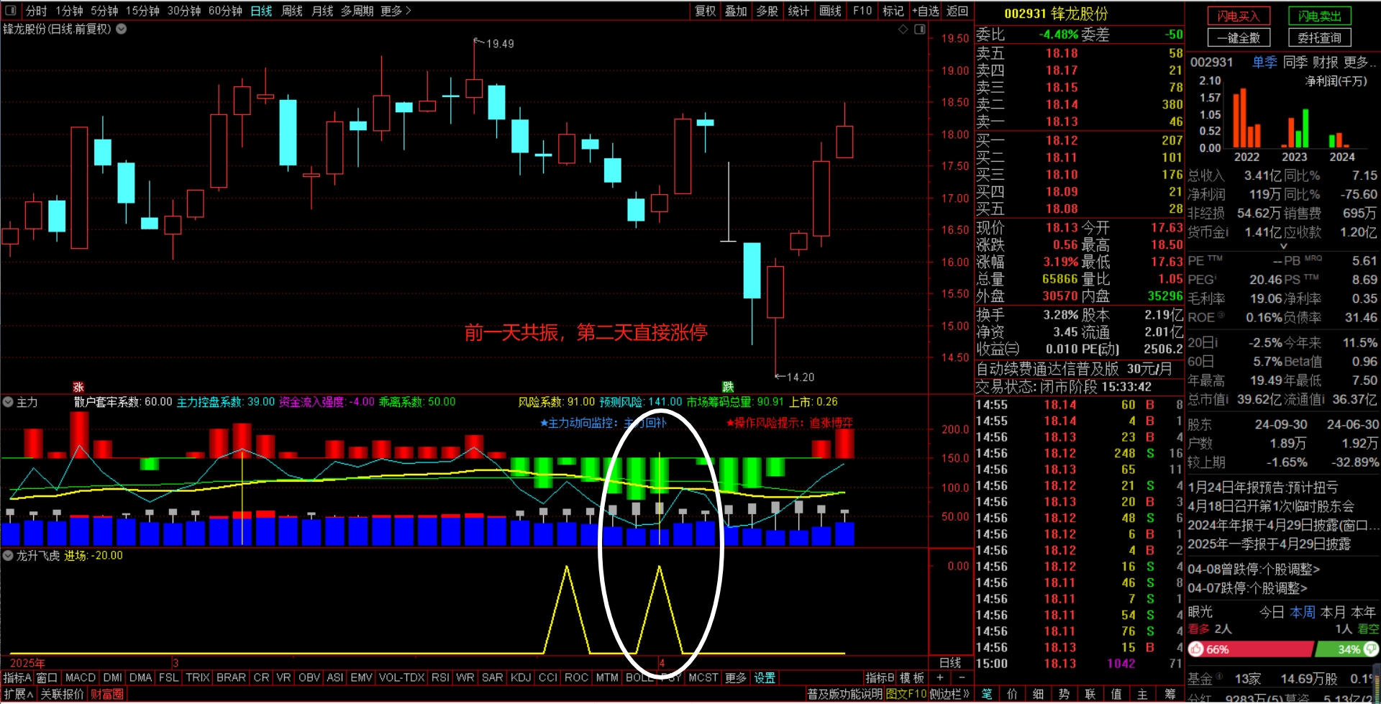Screen dimensions: 1381x704
Task: Click the 叠加 overlay button
Action: [x=736, y=11]
